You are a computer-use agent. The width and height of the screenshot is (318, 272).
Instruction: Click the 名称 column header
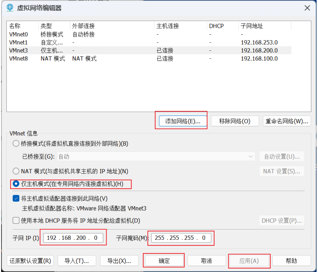pos(23,26)
